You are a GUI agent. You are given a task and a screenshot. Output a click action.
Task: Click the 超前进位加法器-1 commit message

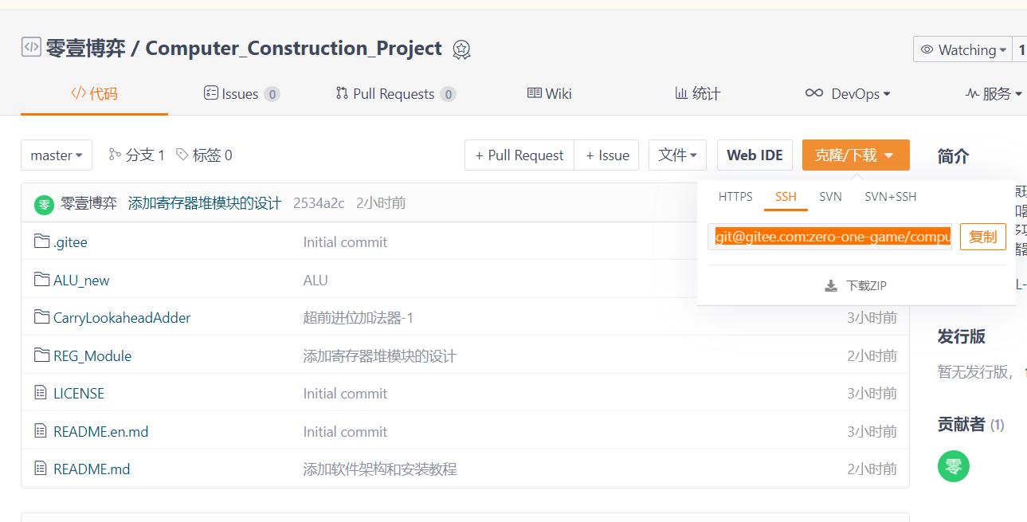[x=359, y=318]
